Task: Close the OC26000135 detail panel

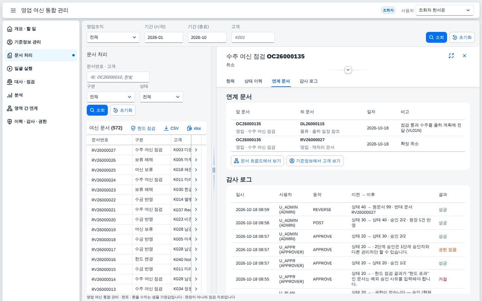Action: (464, 56)
